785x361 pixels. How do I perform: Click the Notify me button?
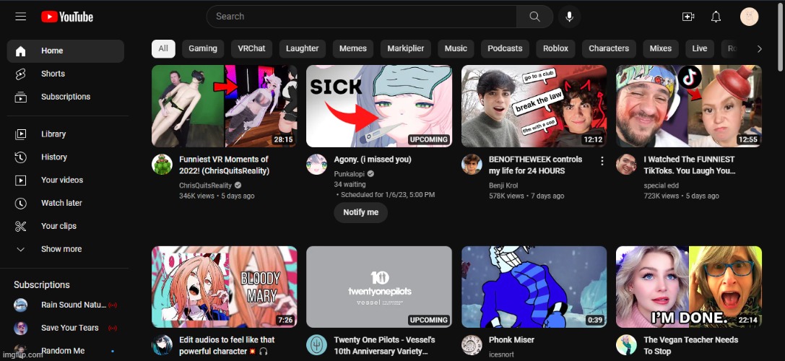coord(360,212)
